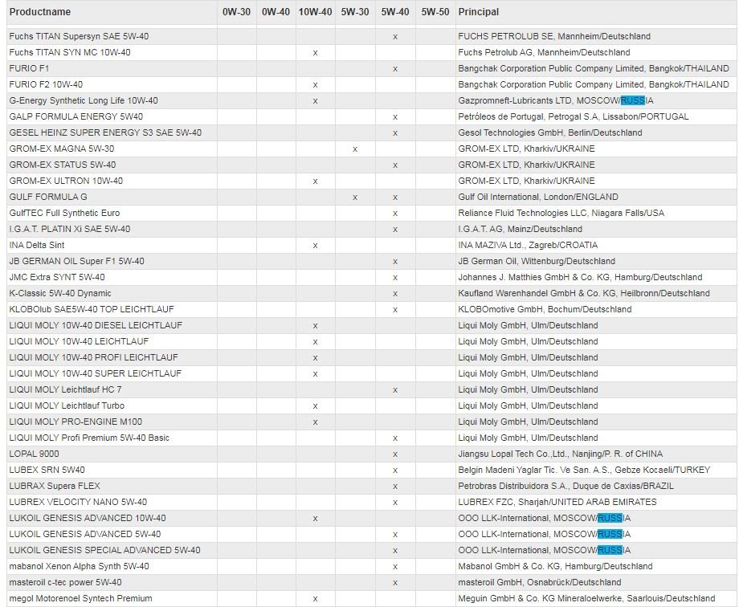Click LIQUI MOLY Leichtlauf Turbo product name
The image size is (743, 607).
pyautogui.click(x=67, y=407)
